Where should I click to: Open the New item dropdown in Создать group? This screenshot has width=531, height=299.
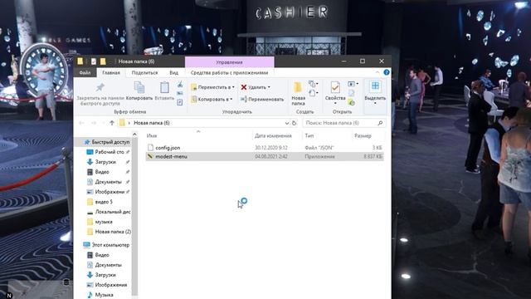pyautogui.click(x=313, y=84)
